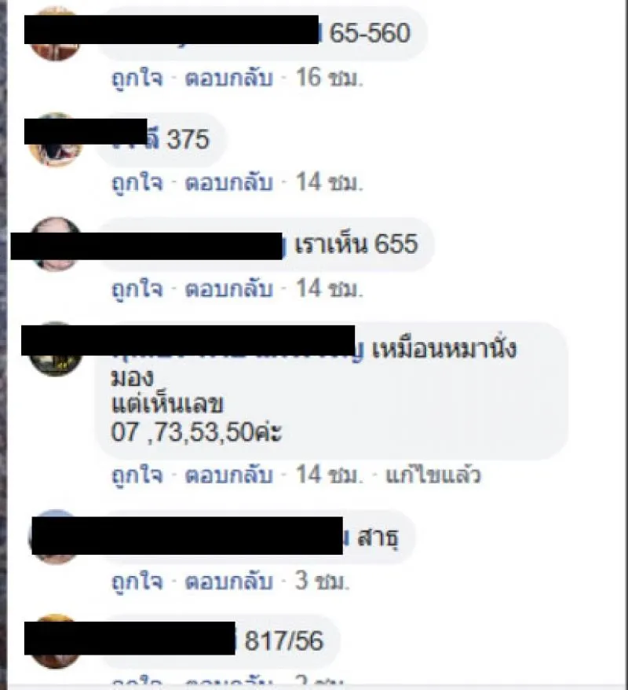The height and width of the screenshot is (690, 628).
Task: Open edit history via แก้ไขแล้ว label
Action: coord(433,475)
